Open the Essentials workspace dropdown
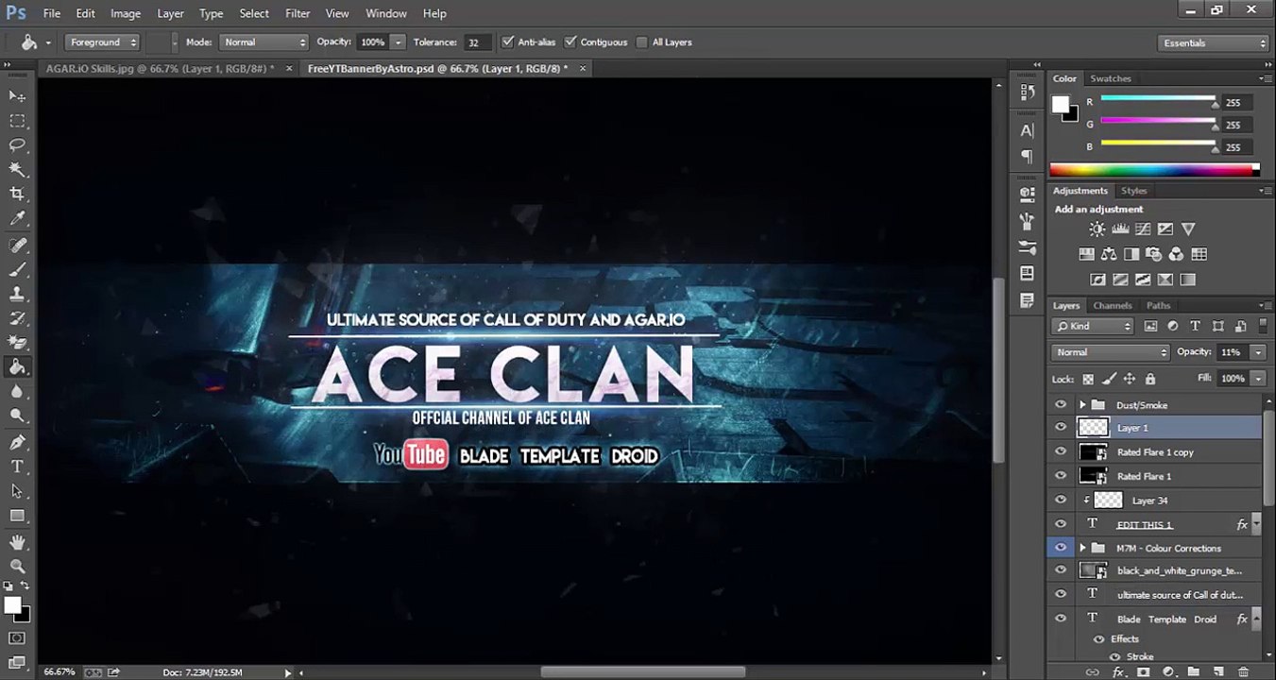The width and height of the screenshot is (1276, 680). click(1214, 43)
